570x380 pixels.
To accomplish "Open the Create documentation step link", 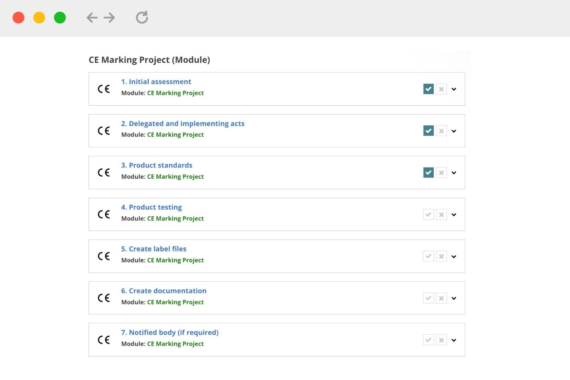I will pos(164,291).
